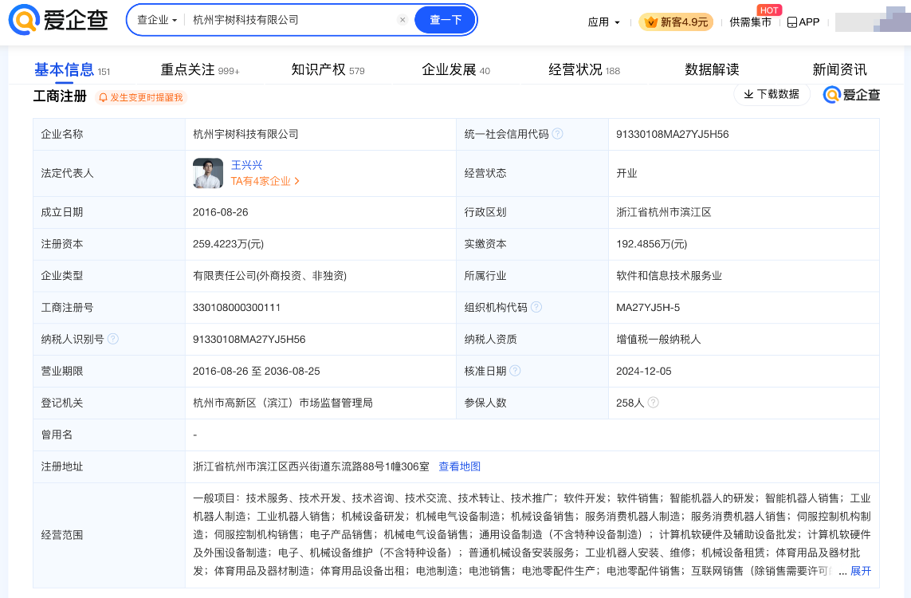911x598 pixels.
Task: Click the 爱企查 logo beside download button
Action: click(852, 95)
